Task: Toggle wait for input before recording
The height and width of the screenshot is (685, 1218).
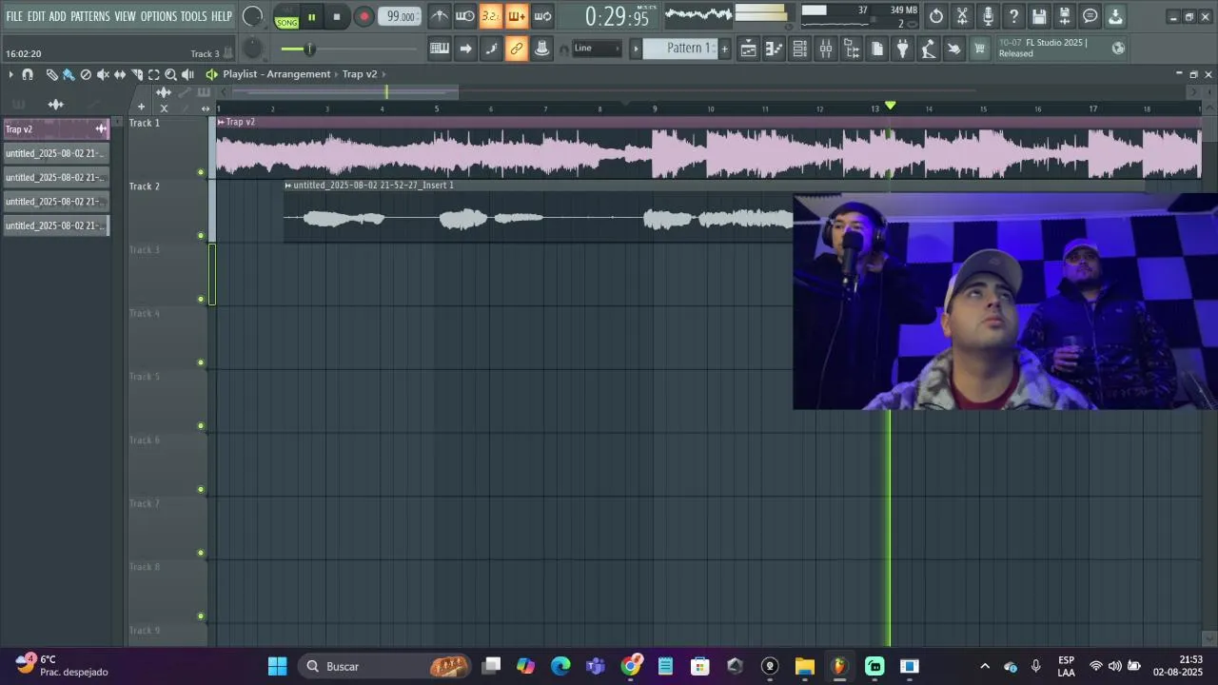Action: pyautogui.click(x=465, y=16)
